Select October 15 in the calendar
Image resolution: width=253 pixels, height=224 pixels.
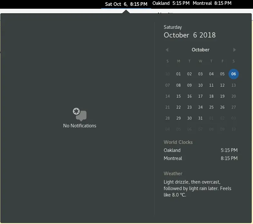[179, 96]
